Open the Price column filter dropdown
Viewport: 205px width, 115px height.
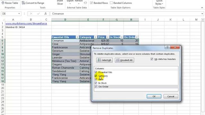point(108,37)
